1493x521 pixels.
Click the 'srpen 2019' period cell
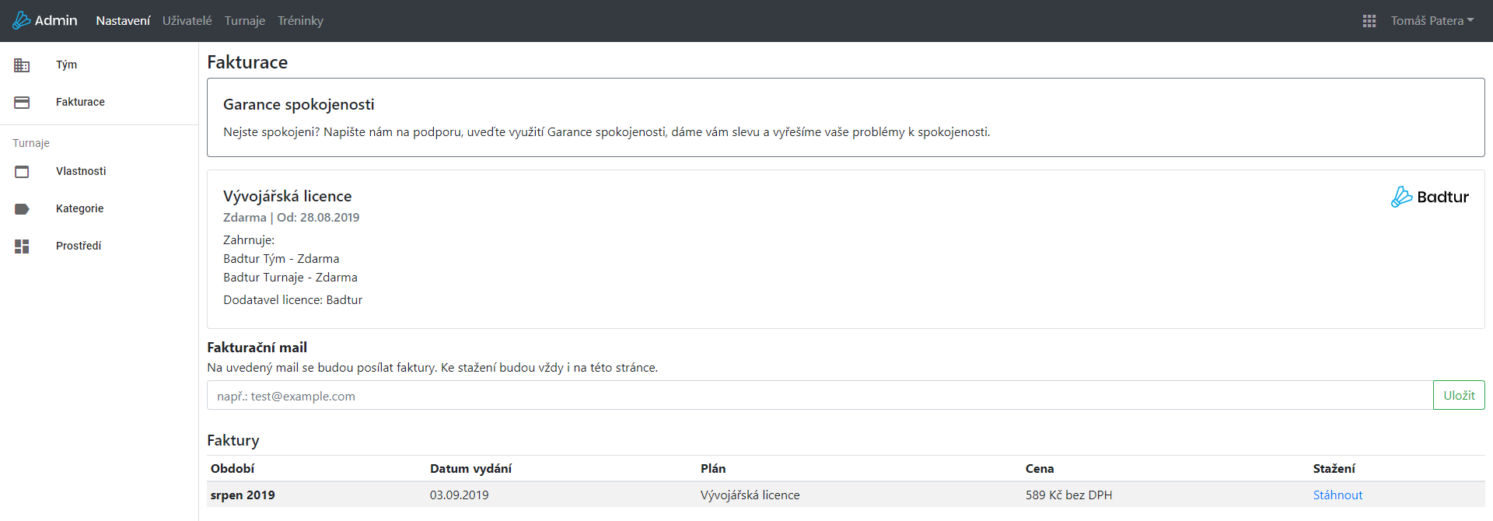coord(243,495)
